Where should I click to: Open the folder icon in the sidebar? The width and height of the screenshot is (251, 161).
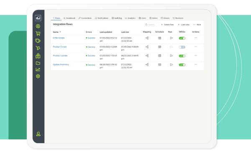(38, 63)
